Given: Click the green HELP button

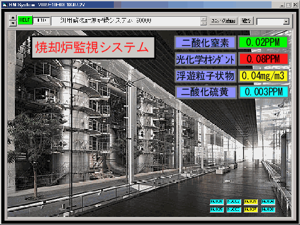Looking at the screenshot, I should (25, 20).
